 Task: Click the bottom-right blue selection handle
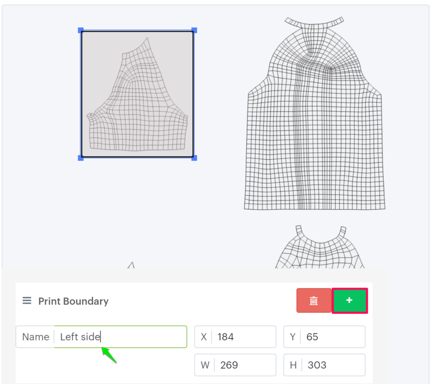tap(194, 158)
